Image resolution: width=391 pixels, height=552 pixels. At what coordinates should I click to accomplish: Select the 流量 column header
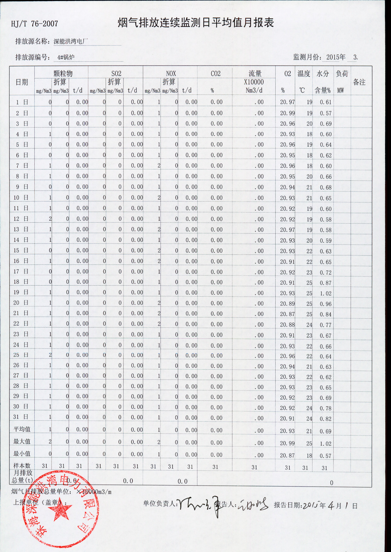[255, 74]
